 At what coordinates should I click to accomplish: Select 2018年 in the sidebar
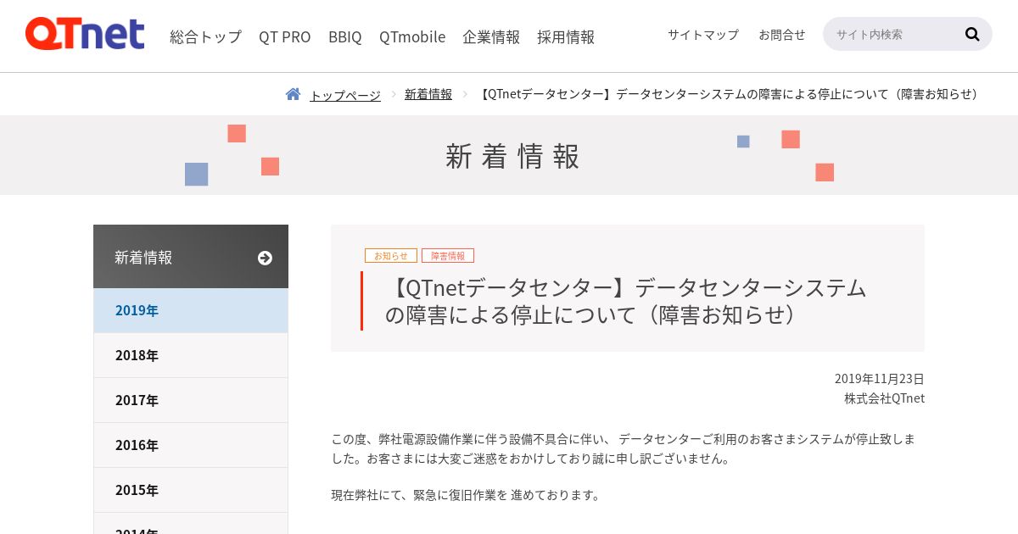[x=191, y=355]
